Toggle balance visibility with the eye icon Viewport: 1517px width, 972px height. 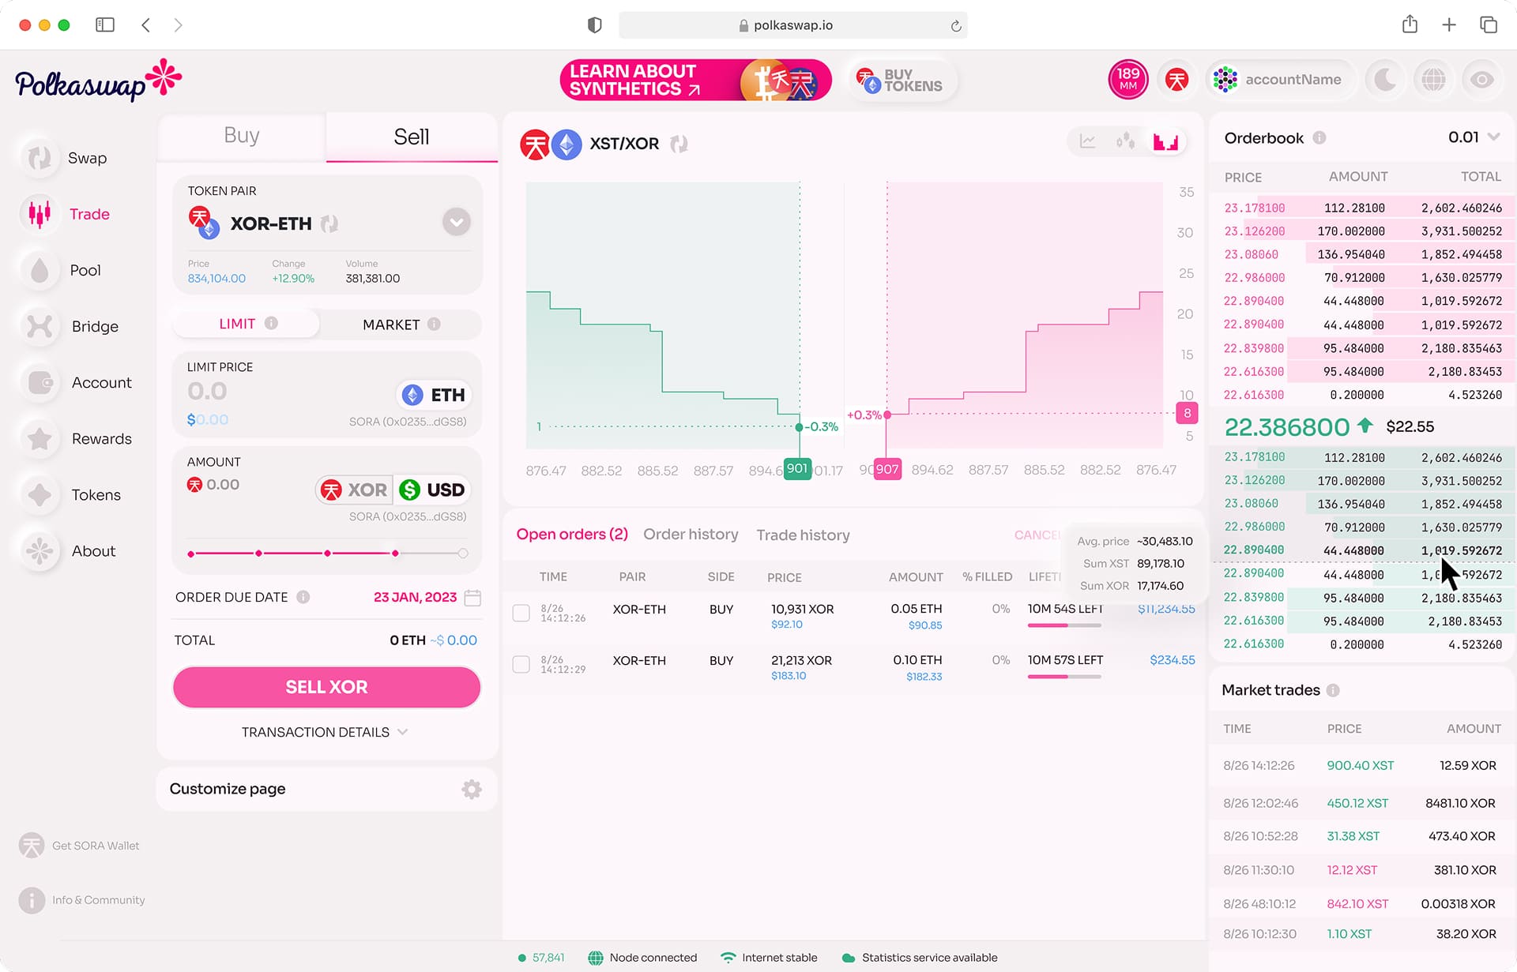(1481, 79)
